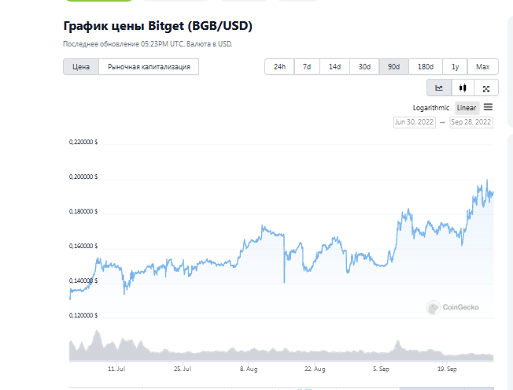Edit the end date Sep 28, 2022
The height and width of the screenshot is (390, 513).
pos(471,122)
